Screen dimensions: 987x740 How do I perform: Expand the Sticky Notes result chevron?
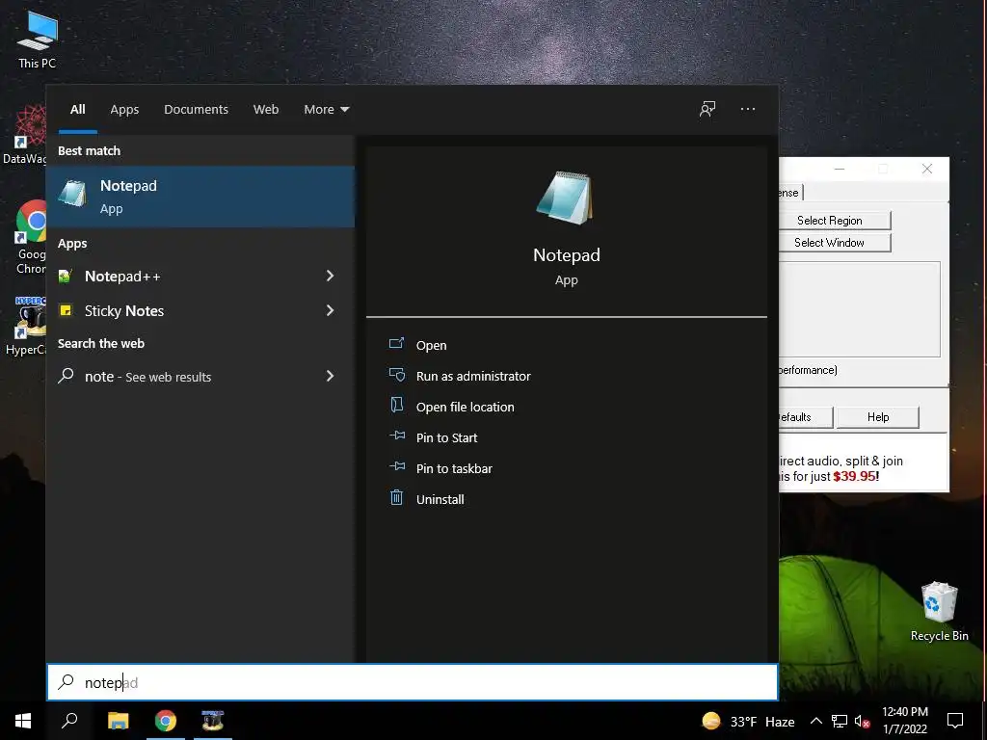[330, 310]
